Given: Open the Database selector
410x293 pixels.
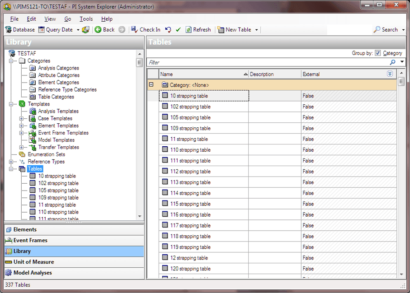Looking at the screenshot, I should pos(20,30).
